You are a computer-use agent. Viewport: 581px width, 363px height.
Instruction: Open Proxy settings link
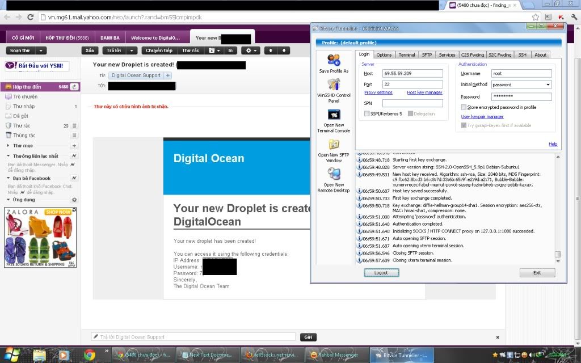click(x=378, y=92)
